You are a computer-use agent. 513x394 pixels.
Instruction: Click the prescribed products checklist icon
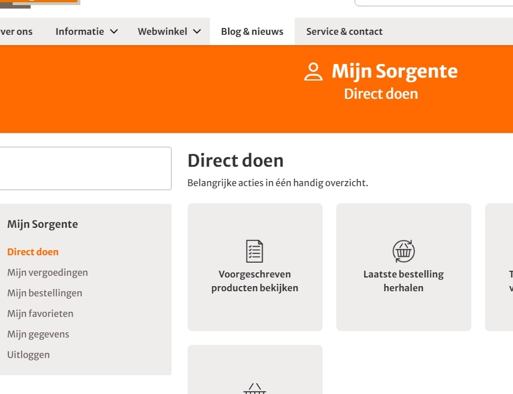[x=255, y=251]
